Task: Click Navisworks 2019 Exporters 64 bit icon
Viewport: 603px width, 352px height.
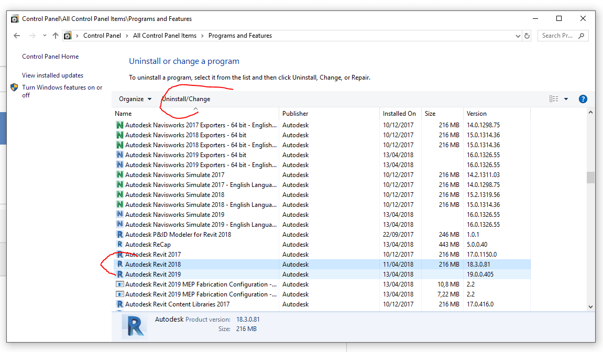Action: pos(119,155)
